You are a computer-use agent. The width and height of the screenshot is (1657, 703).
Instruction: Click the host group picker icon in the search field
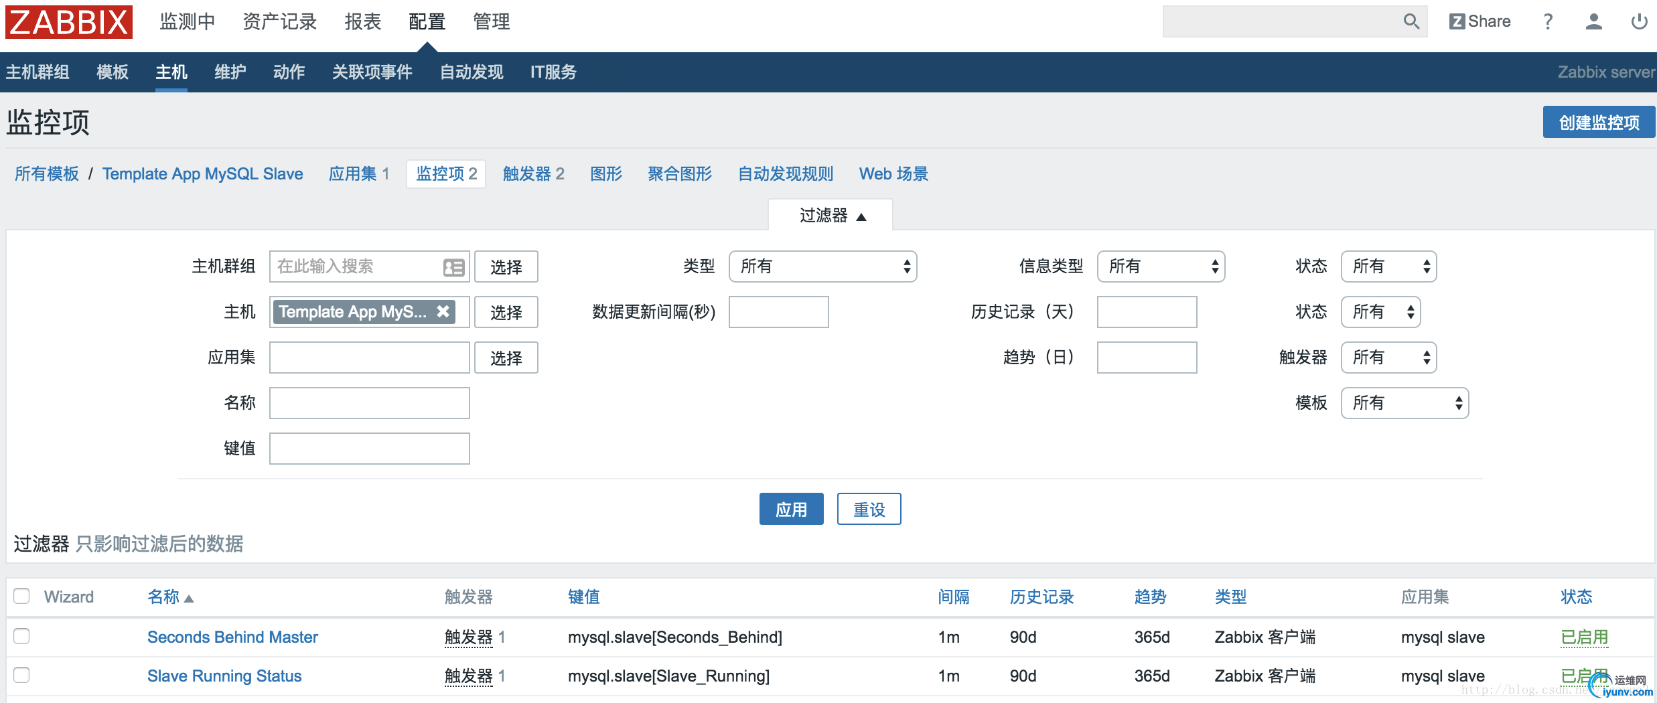click(x=453, y=267)
